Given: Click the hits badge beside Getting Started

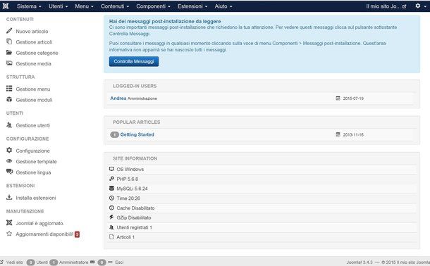Looking at the screenshot, I should pyautogui.click(x=114, y=134).
